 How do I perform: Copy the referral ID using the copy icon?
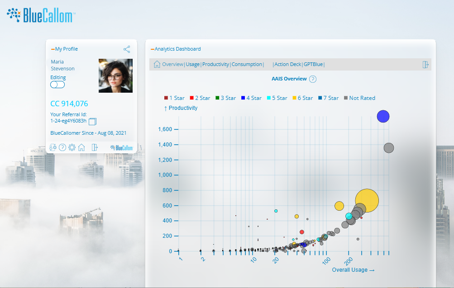point(93,121)
